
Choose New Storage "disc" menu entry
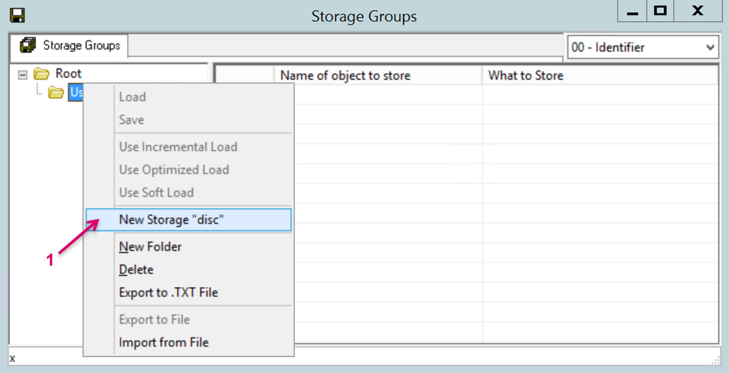[x=171, y=220]
